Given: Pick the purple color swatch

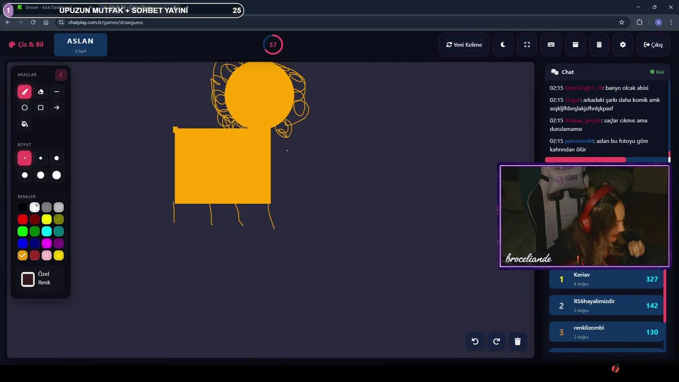Looking at the screenshot, I should [x=59, y=244].
